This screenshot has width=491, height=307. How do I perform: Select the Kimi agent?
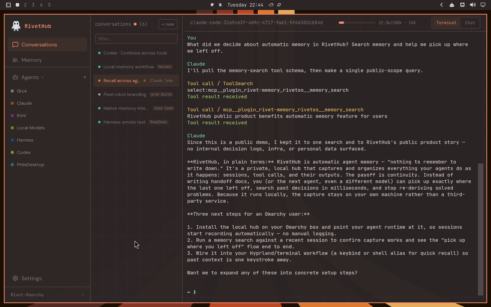tap(48, 116)
